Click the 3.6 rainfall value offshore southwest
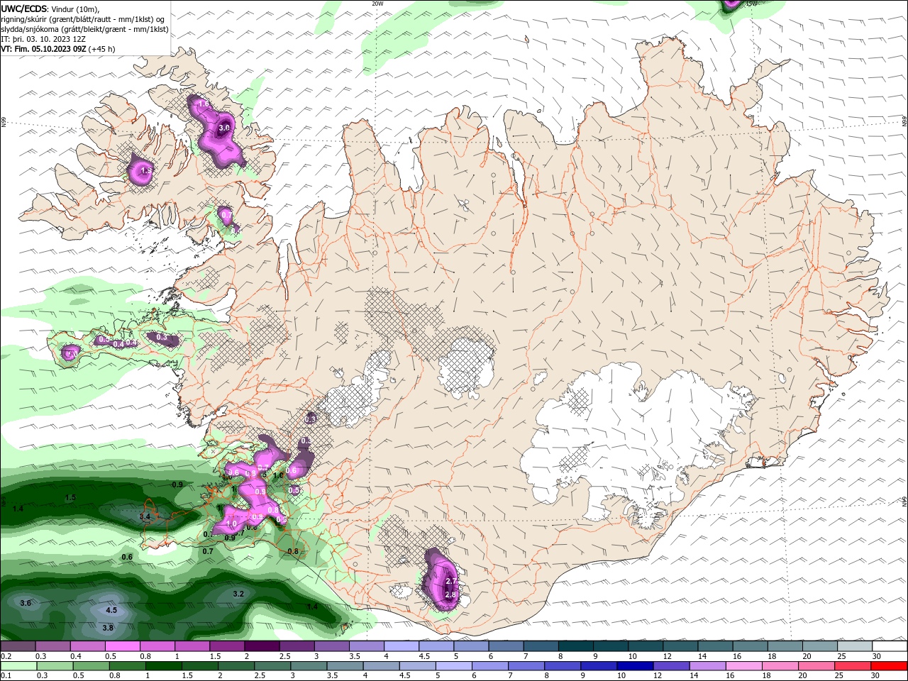Screen dimensions: 908x681 tap(26, 603)
